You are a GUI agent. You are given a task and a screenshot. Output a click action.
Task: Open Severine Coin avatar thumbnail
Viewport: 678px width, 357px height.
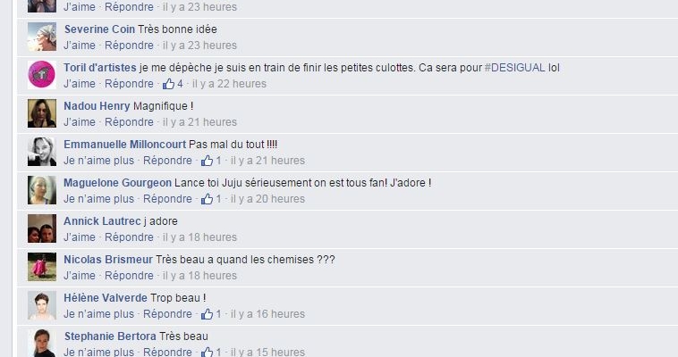click(42, 37)
